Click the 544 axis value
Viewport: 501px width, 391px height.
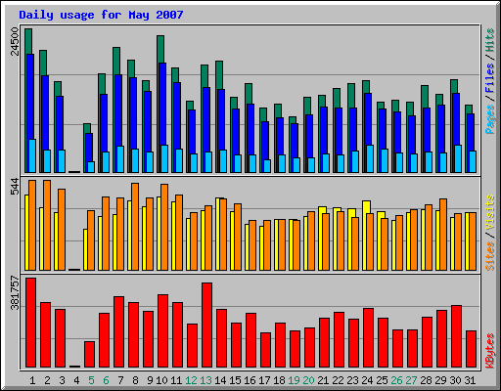click(x=16, y=187)
